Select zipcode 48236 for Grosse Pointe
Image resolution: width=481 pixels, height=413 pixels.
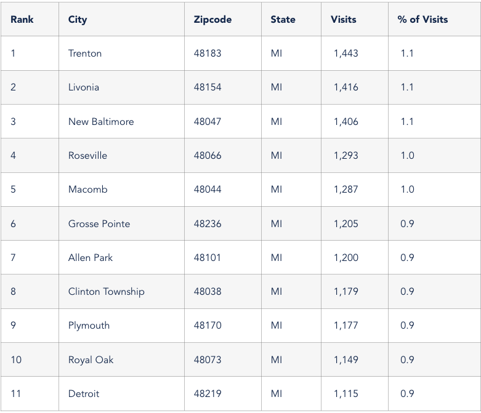tap(207, 224)
